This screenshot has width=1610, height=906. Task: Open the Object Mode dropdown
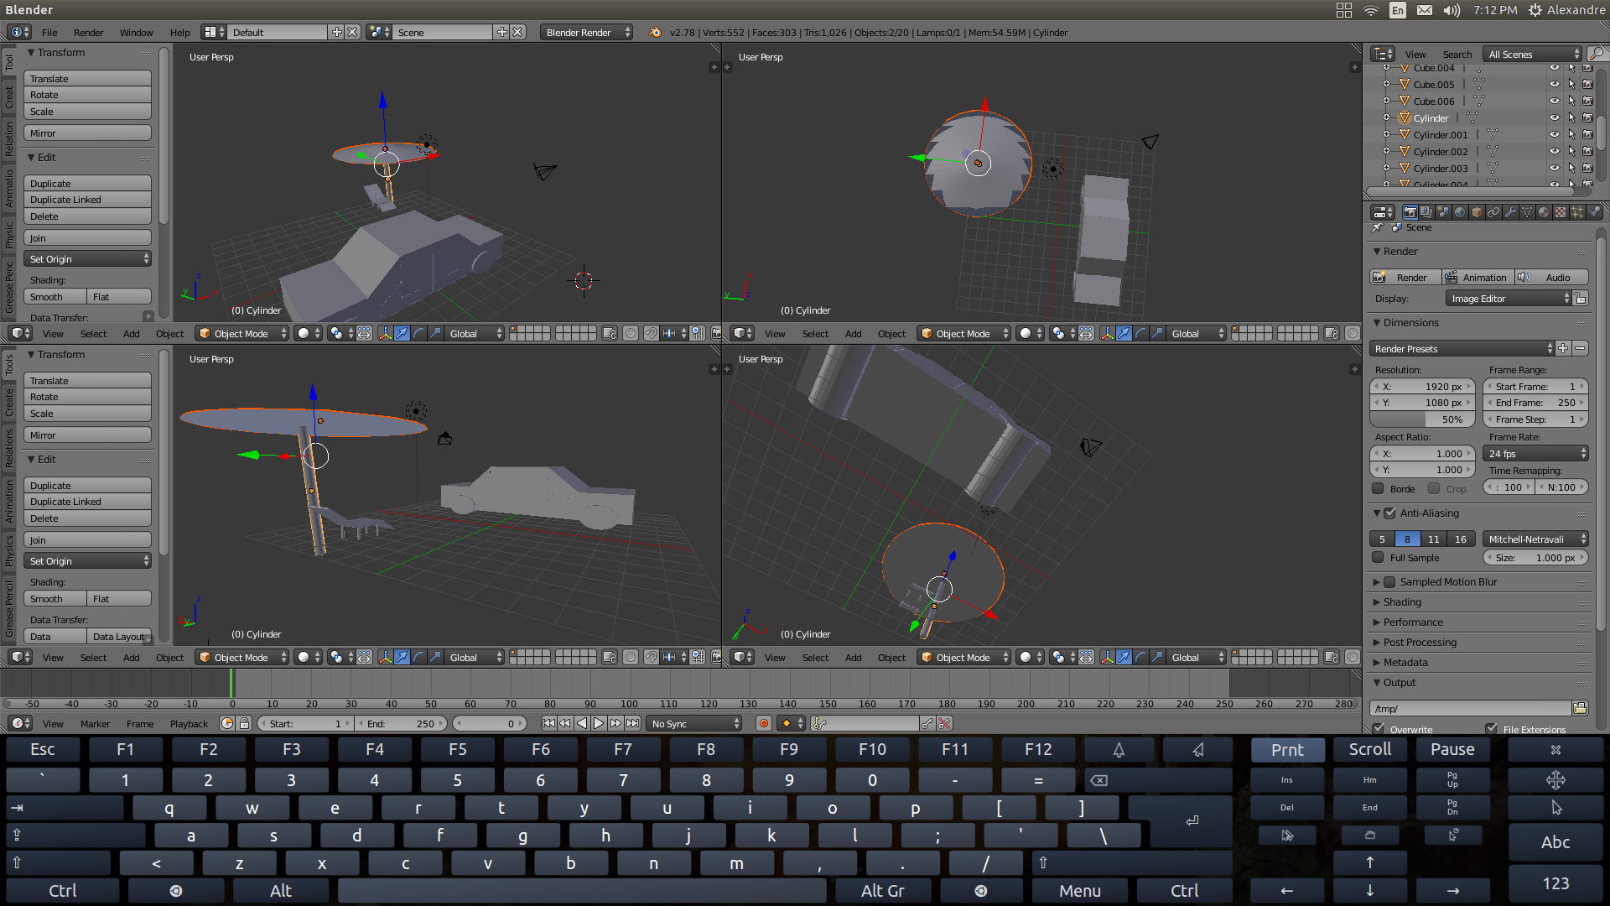click(x=241, y=333)
